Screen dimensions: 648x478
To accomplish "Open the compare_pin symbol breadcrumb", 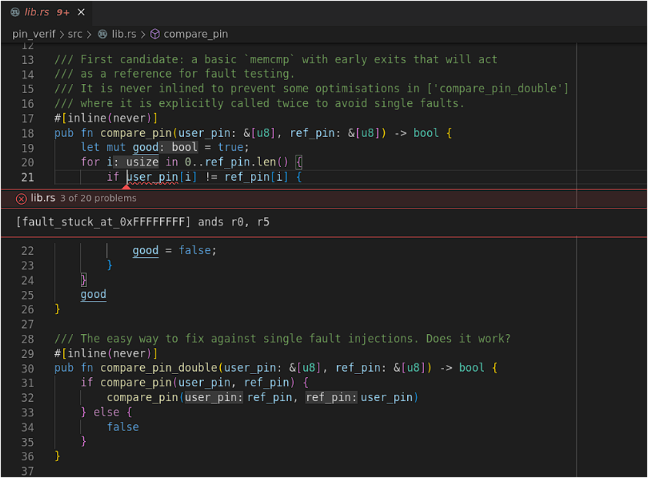I will tap(195, 34).
